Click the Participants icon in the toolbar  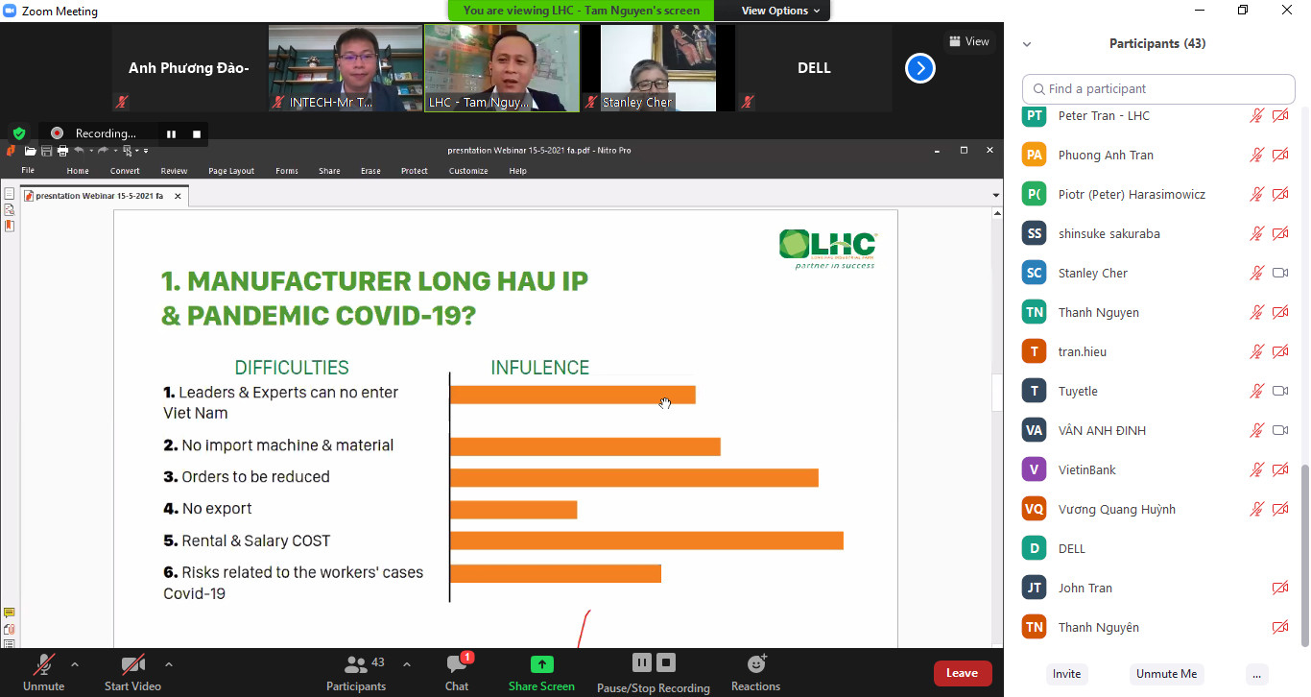click(x=356, y=664)
